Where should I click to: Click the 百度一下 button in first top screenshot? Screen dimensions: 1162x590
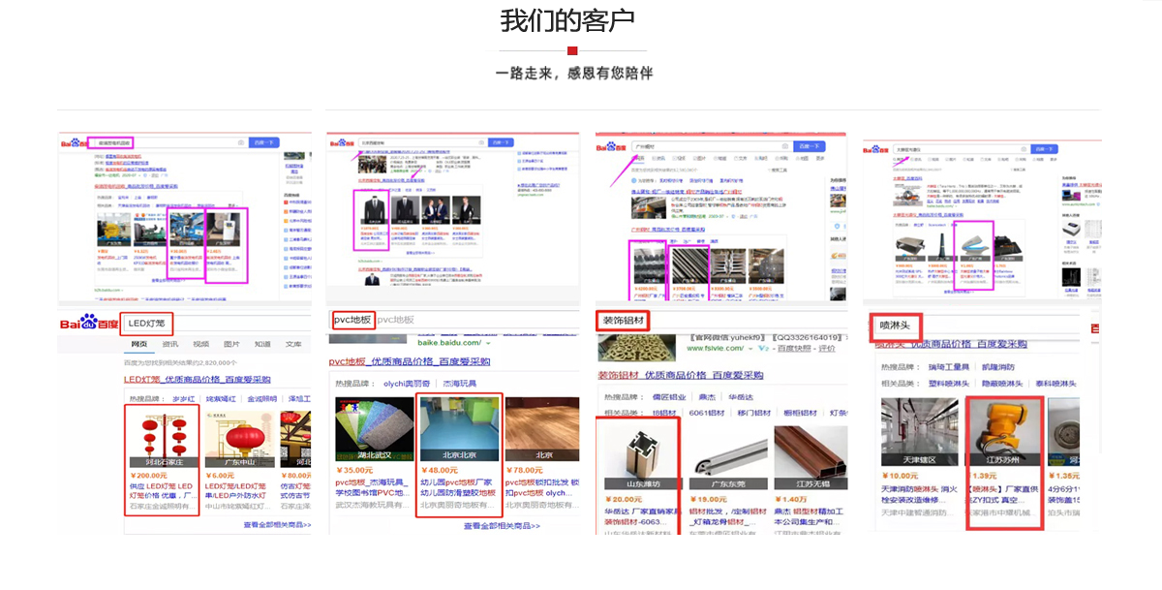click(x=263, y=142)
